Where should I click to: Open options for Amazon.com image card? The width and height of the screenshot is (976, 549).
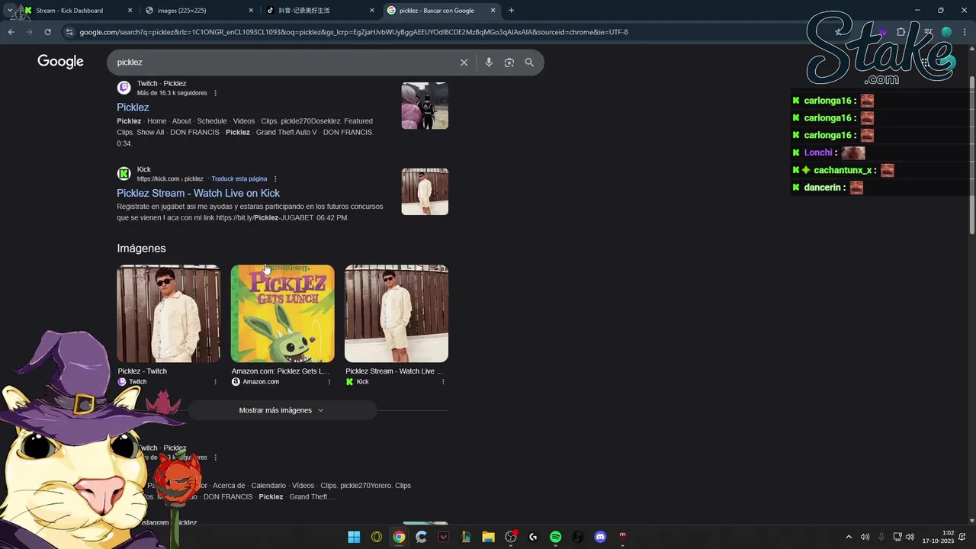tap(329, 382)
